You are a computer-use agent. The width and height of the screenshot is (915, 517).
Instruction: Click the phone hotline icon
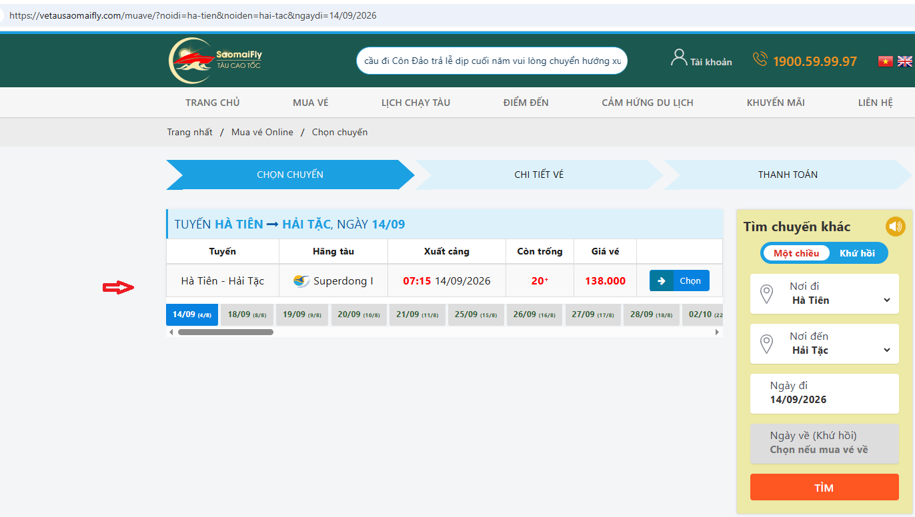click(x=760, y=59)
